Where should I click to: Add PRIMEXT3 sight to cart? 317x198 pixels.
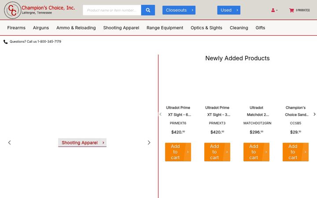(x=217, y=152)
